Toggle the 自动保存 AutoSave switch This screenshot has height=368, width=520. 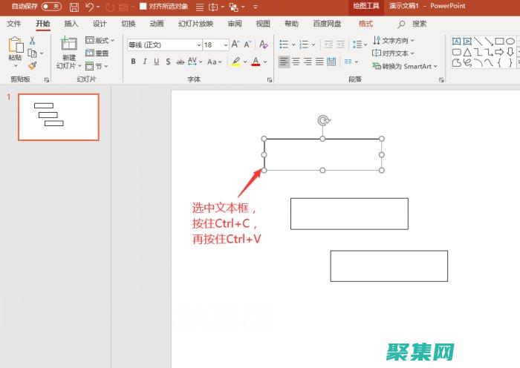point(51,7)
